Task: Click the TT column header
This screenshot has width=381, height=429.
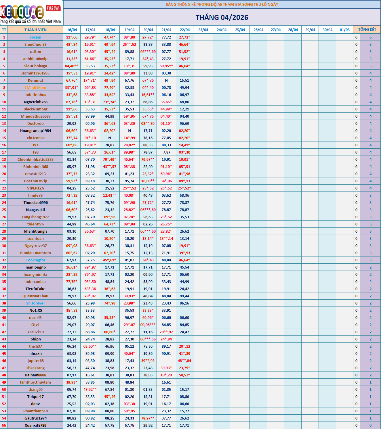Action: (x=4, y=30)
